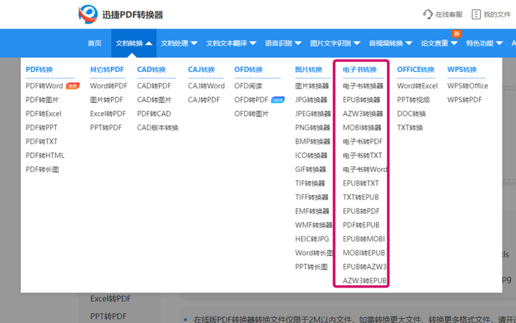Select PPT转长图 option
The width and height of the screenshot is (516, 323).
(x=311, y=267)
